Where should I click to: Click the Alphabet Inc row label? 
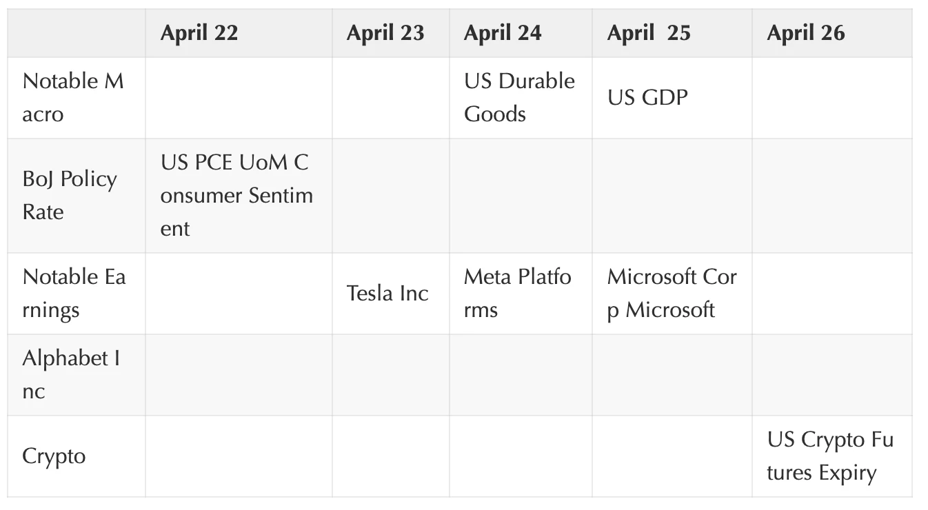(71, 374)
